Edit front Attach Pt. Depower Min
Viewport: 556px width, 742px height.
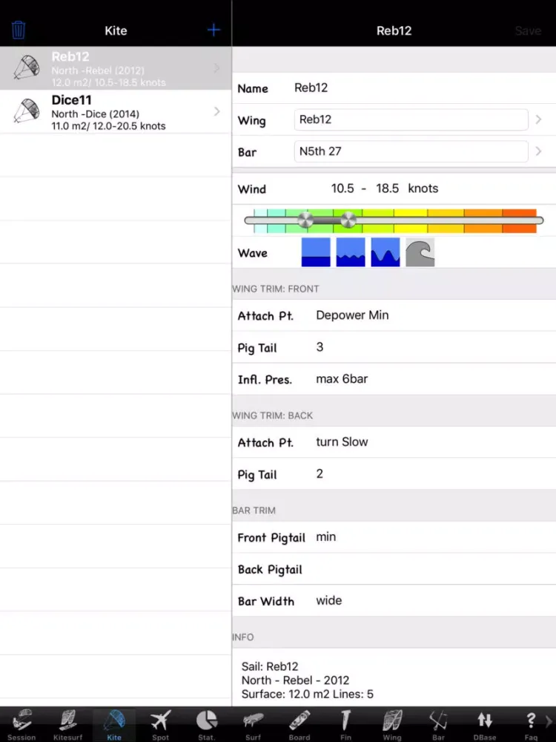click(x=352, y=315)
